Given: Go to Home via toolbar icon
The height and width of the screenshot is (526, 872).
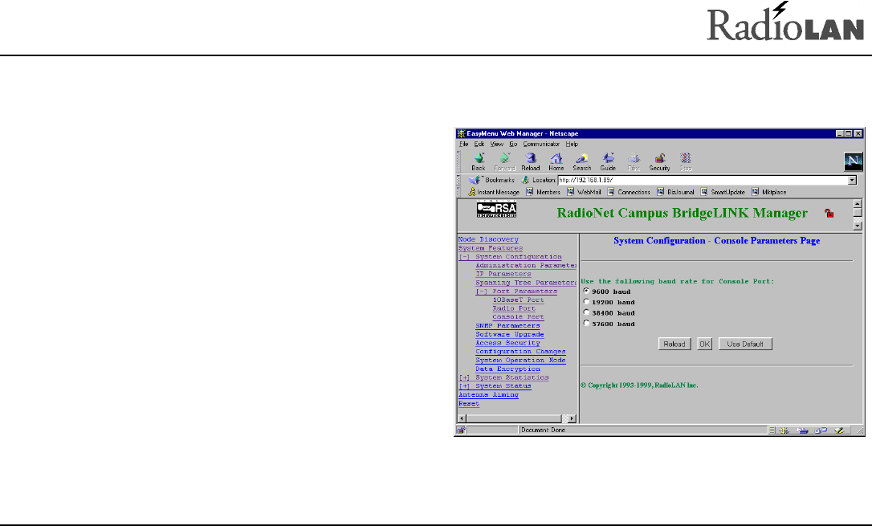Looking at the screenshot, I should coord(556,158).
